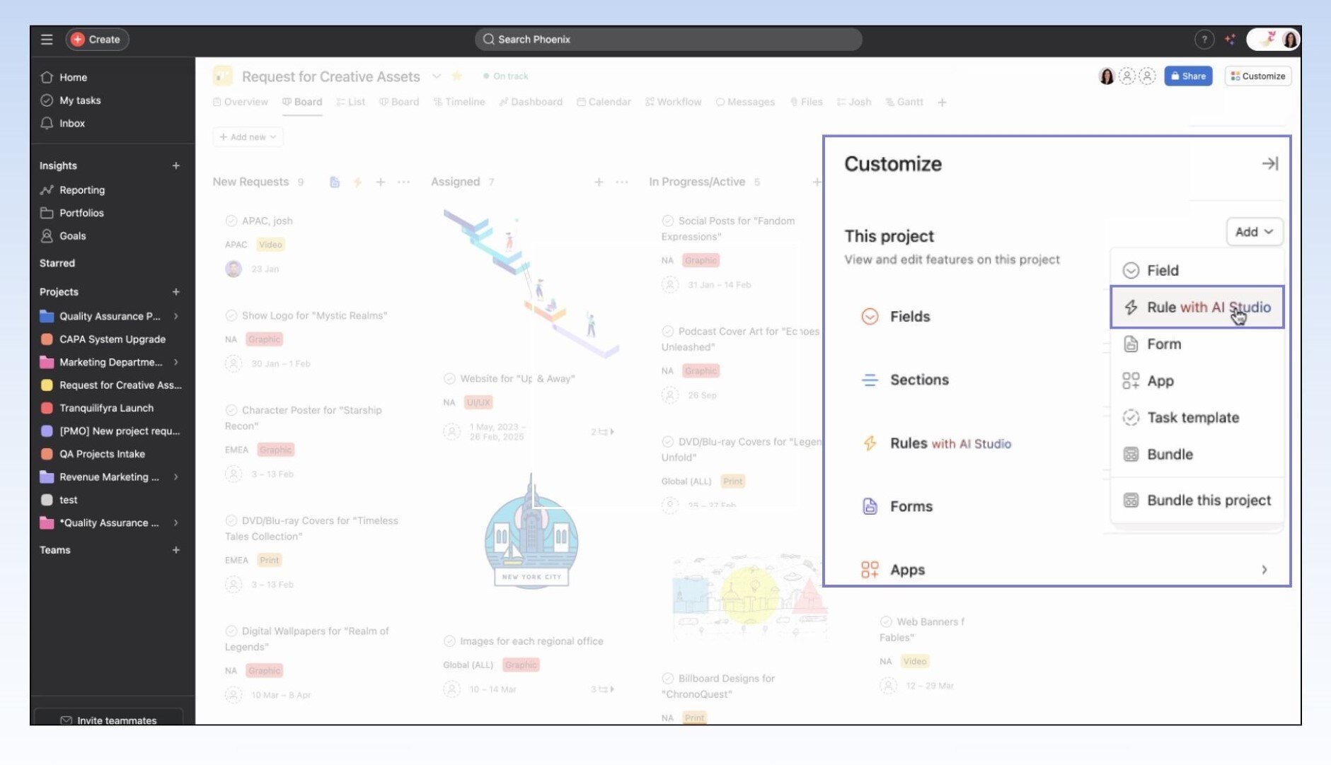The image size is (1331, 765).
Task: Toggle the star to favorite this project
Action: [x=457, y=76]
